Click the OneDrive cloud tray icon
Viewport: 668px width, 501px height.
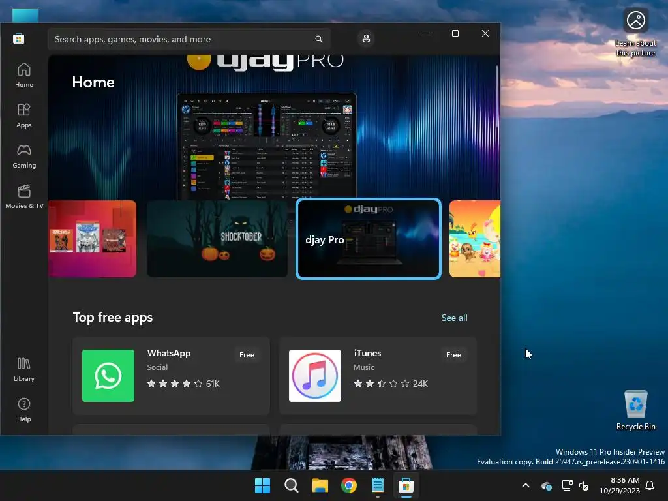(547, 485)
